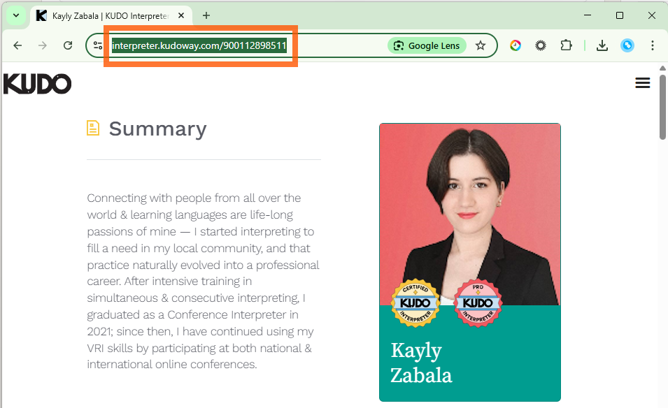Open the Chrome profile avatar
Screen dimensions: 668x408
pos(627,45)
